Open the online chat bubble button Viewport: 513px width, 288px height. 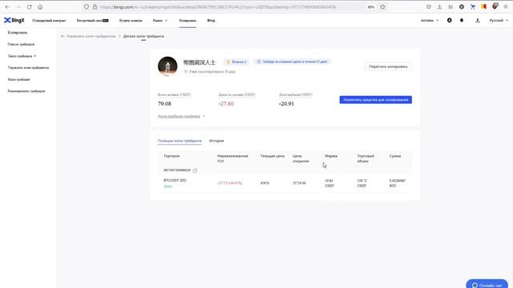click(487, 285)
